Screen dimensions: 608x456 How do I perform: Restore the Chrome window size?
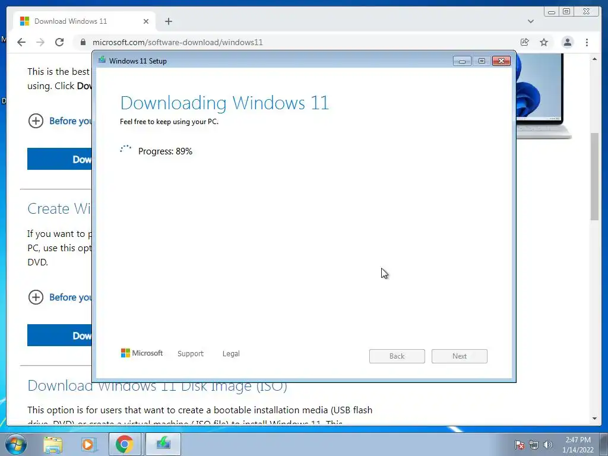click(x=566, y=12)
